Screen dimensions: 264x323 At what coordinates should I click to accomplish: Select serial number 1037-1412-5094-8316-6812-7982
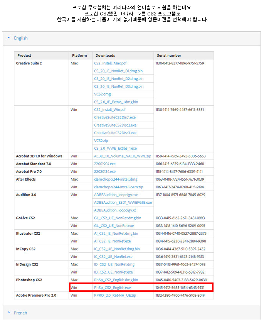coord(180,272)
